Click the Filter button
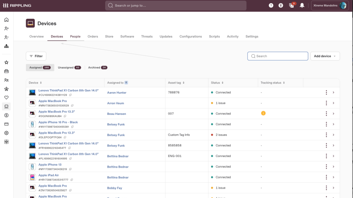Image resolution: width=353 pixels, height=198 pixels. point(36,56)
